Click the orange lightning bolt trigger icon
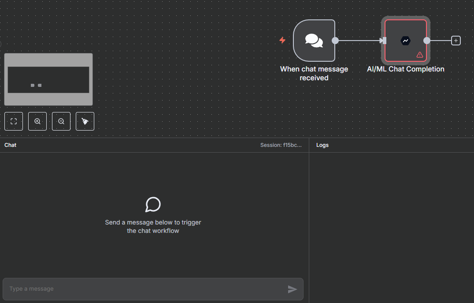This screenshot has height=303, width=474. tap(282, 40)
